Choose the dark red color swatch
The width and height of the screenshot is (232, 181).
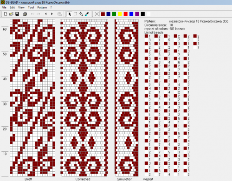(103, 14)
